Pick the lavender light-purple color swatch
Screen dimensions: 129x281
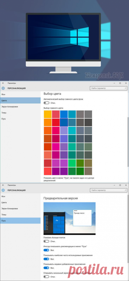tap(64, 130)
